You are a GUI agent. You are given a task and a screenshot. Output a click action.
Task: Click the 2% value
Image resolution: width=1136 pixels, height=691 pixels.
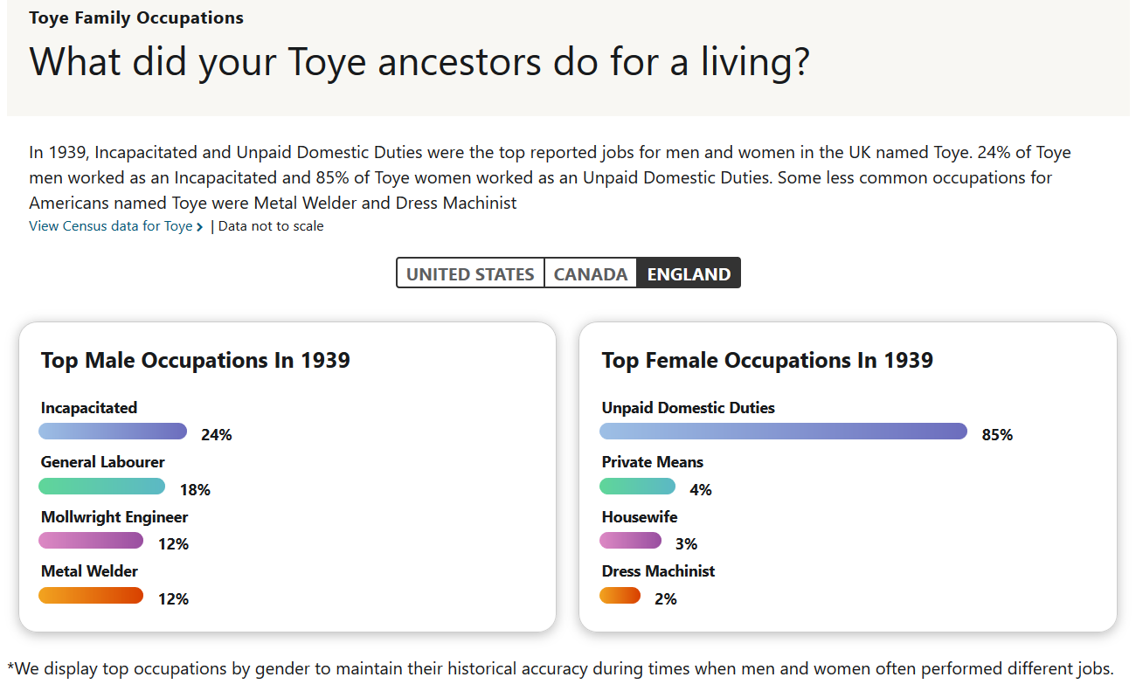coord(666,599)
